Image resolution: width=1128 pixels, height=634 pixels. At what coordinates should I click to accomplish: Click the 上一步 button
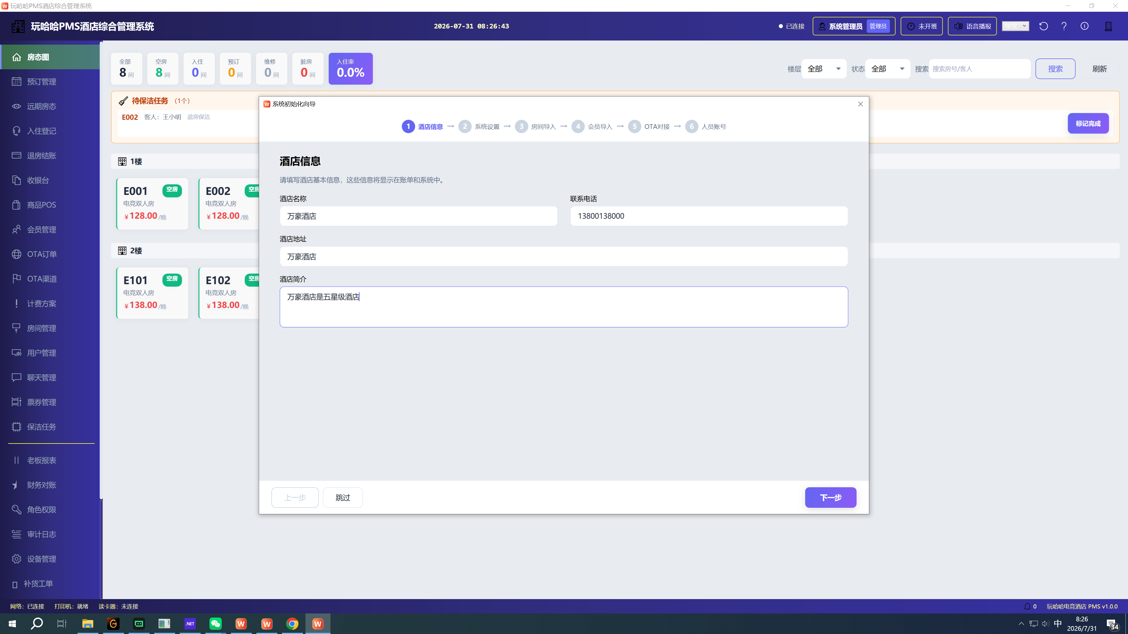(295, 498)
